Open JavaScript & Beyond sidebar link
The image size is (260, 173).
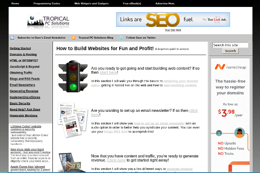25,67
